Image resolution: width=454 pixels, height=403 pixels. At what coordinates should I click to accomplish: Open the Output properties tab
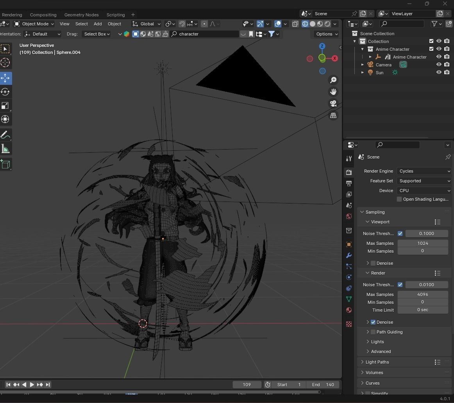tap(349, 184)
